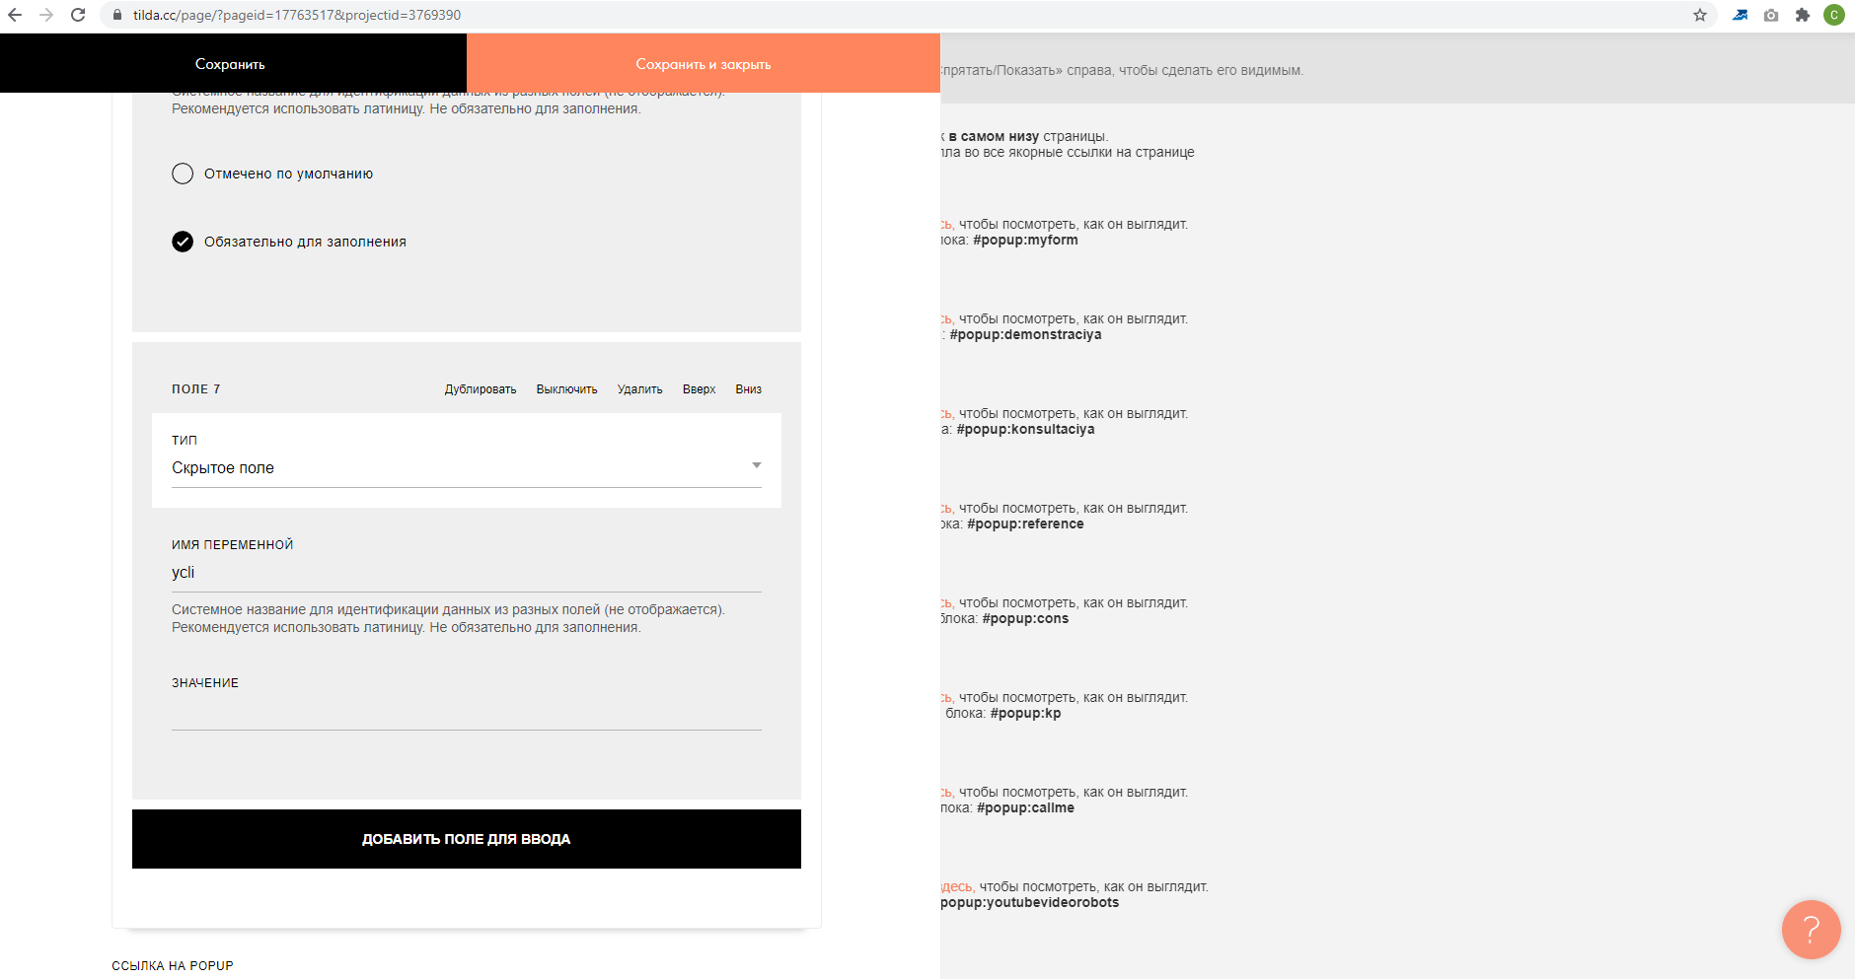Click the dropdown arrow in the Тип field
This screenshot has height=979, width=1855.
(x=757, y=465)
